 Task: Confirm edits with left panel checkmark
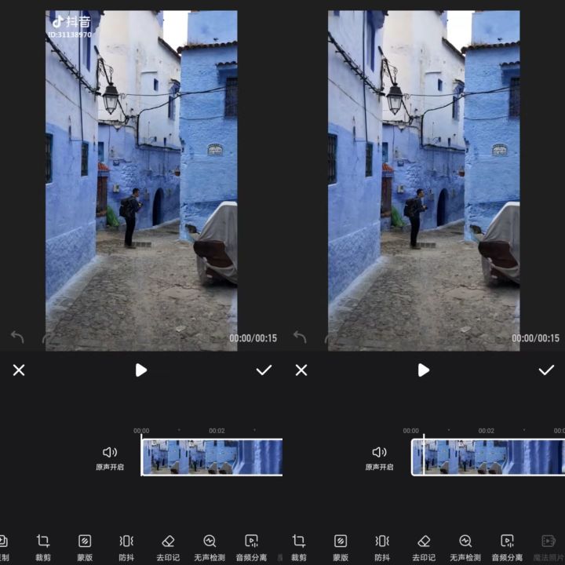click(x=264, y=370)
